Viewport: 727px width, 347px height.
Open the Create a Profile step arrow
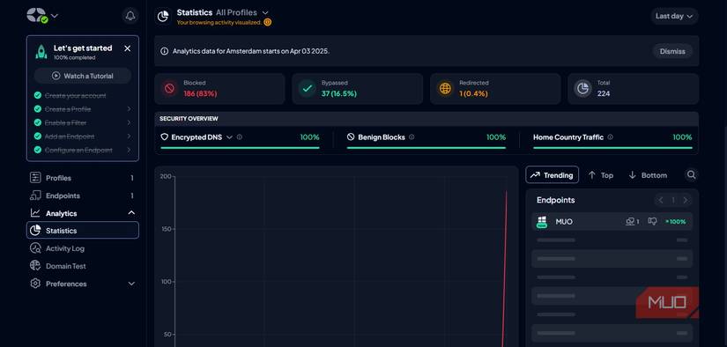pyautogui.click(x=129, y=109)
